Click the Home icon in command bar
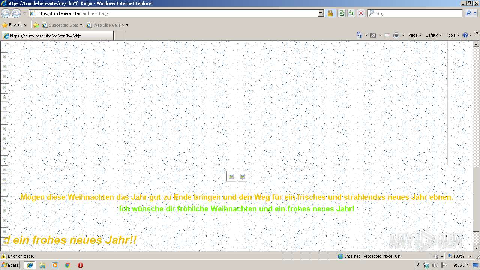The image size is (480, 270). tap(359, 35)
